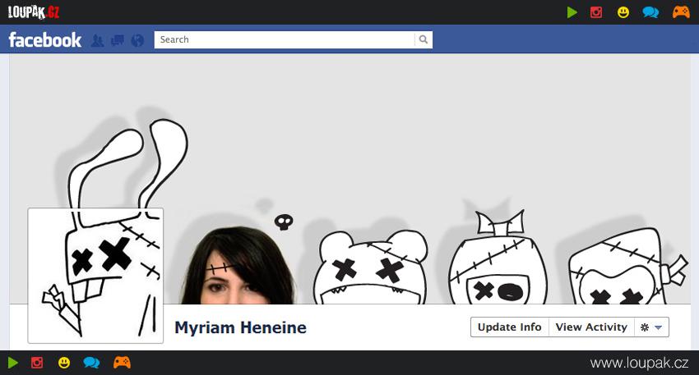
Task: Click the Facebook logo in the header
Action: (44, 39)
